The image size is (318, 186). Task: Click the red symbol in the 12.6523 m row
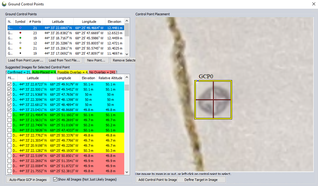coord(20,33)
